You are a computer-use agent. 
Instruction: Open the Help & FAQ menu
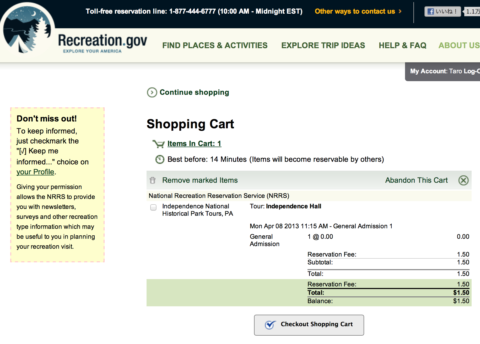click(x=402, y=45)
